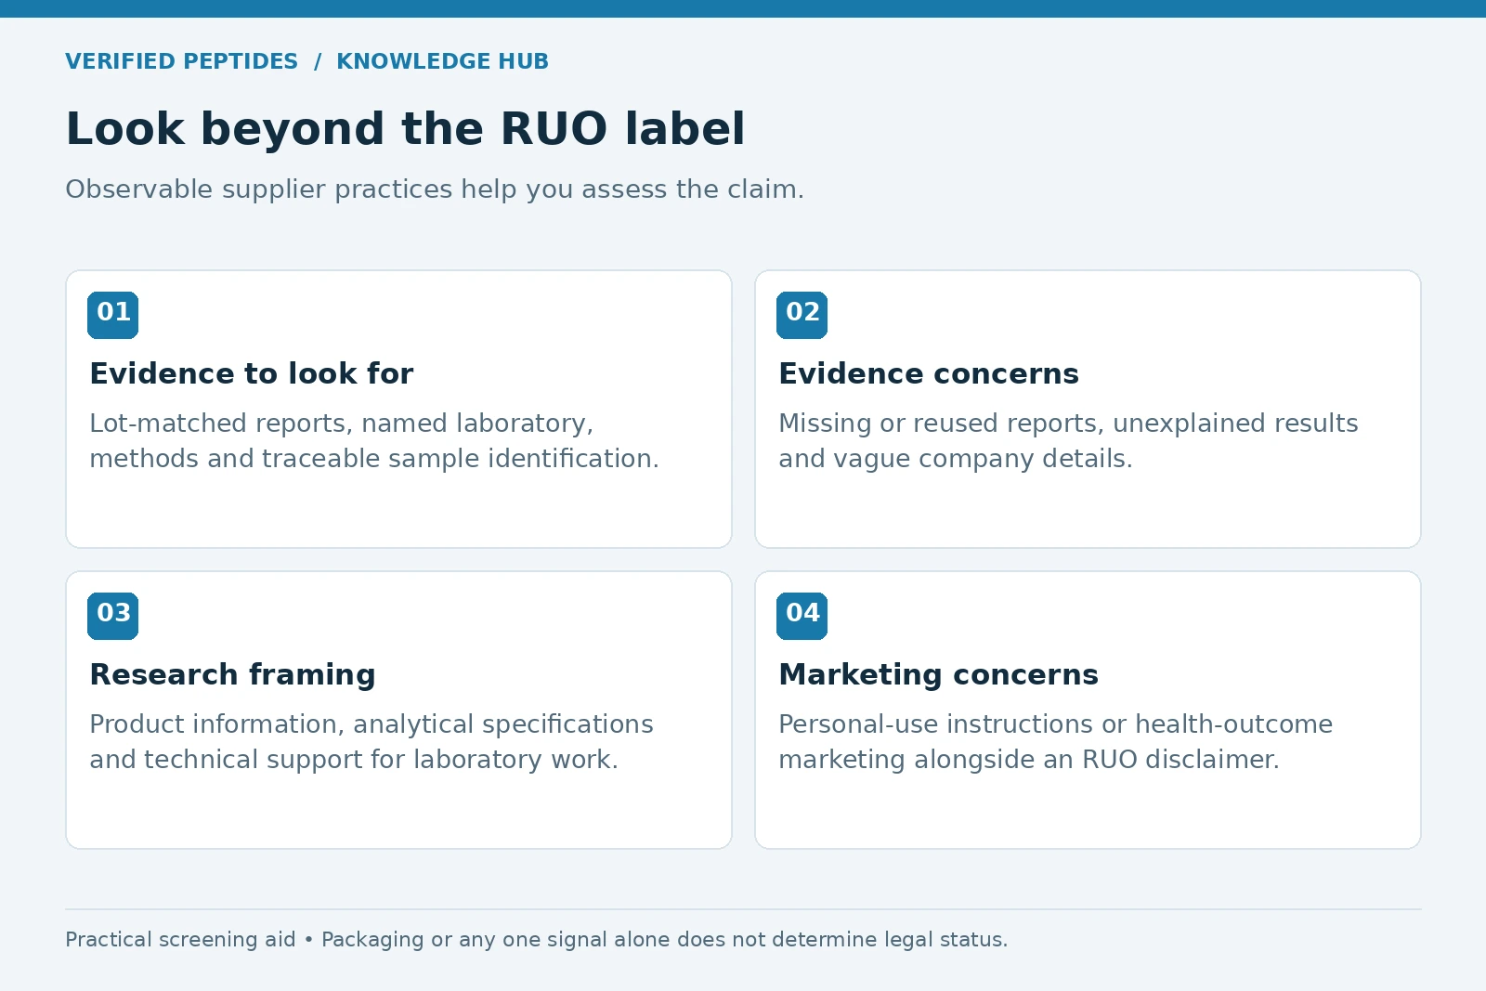Click the 02 number badge
The height and width of the screenshot is (991, 1486).
pyautogui.click(x=802, y=315)
